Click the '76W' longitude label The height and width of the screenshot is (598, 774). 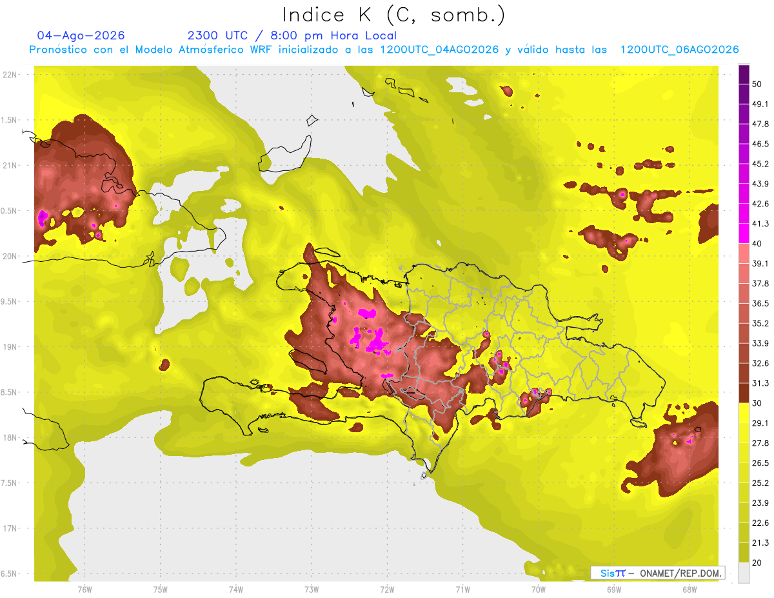pyautogui.click(x=84, y=590)
